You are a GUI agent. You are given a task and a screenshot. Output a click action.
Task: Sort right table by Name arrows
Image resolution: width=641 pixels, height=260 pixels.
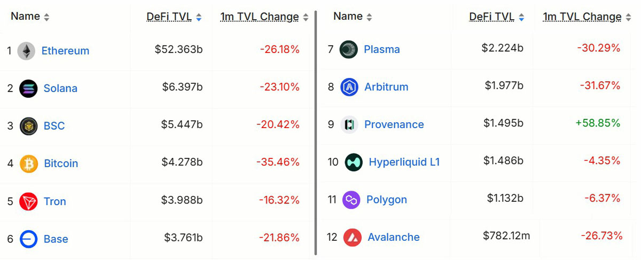point(370,17)
